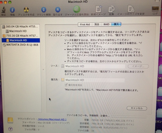Click Resize Image (イメージのサイズを変更) icon
The height and width of the screenshot is (133, 162).
(x=131, y=9)
